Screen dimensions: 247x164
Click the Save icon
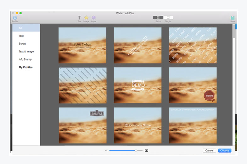[x=233, y=18]
